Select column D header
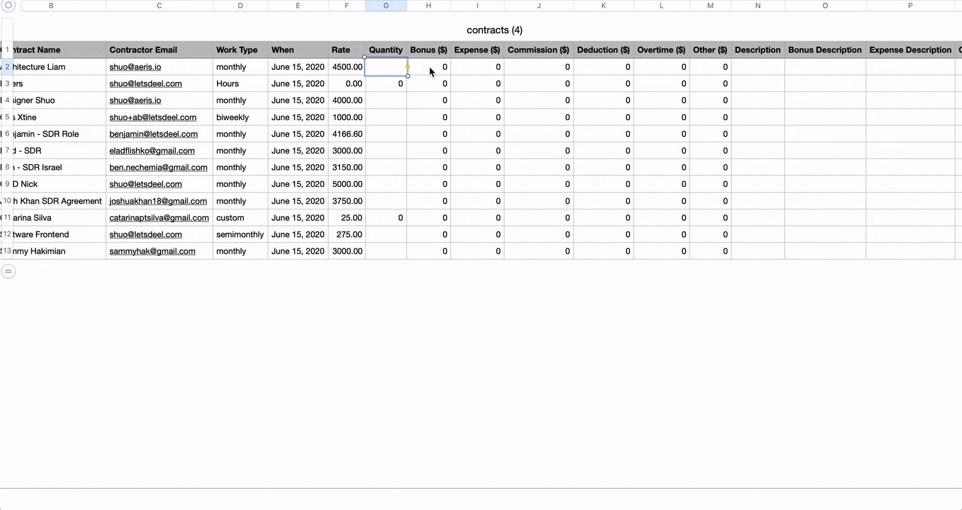The height and width of the screenshot is (510, 962). (240, 5)
